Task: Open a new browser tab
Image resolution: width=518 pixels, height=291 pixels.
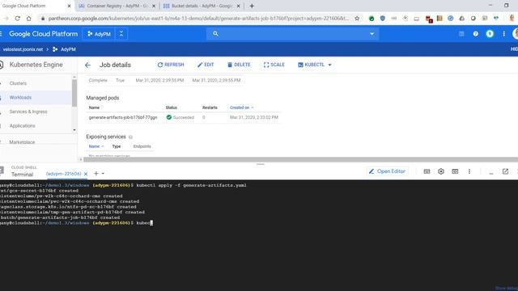Action: coord(252,6)
